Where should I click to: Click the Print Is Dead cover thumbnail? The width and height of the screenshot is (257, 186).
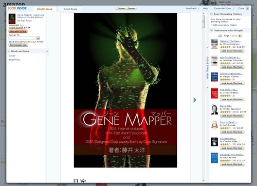click(x=214, y=125)
